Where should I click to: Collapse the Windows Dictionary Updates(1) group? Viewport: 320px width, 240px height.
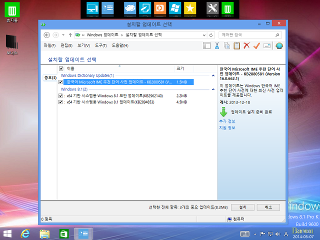coord(213,75)
